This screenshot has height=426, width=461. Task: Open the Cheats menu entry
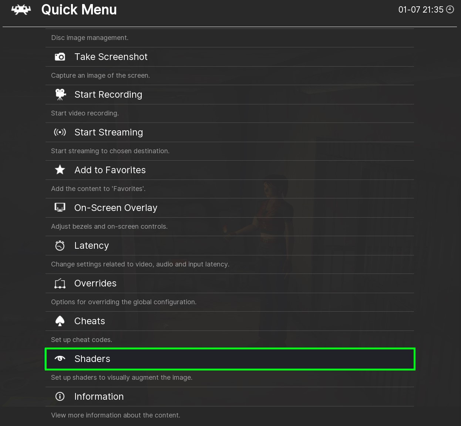(x=90, y=321)
